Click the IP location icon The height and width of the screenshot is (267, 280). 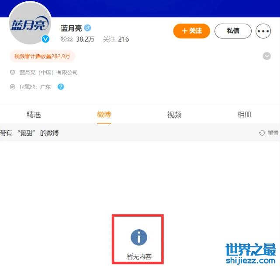coord(12,87)
